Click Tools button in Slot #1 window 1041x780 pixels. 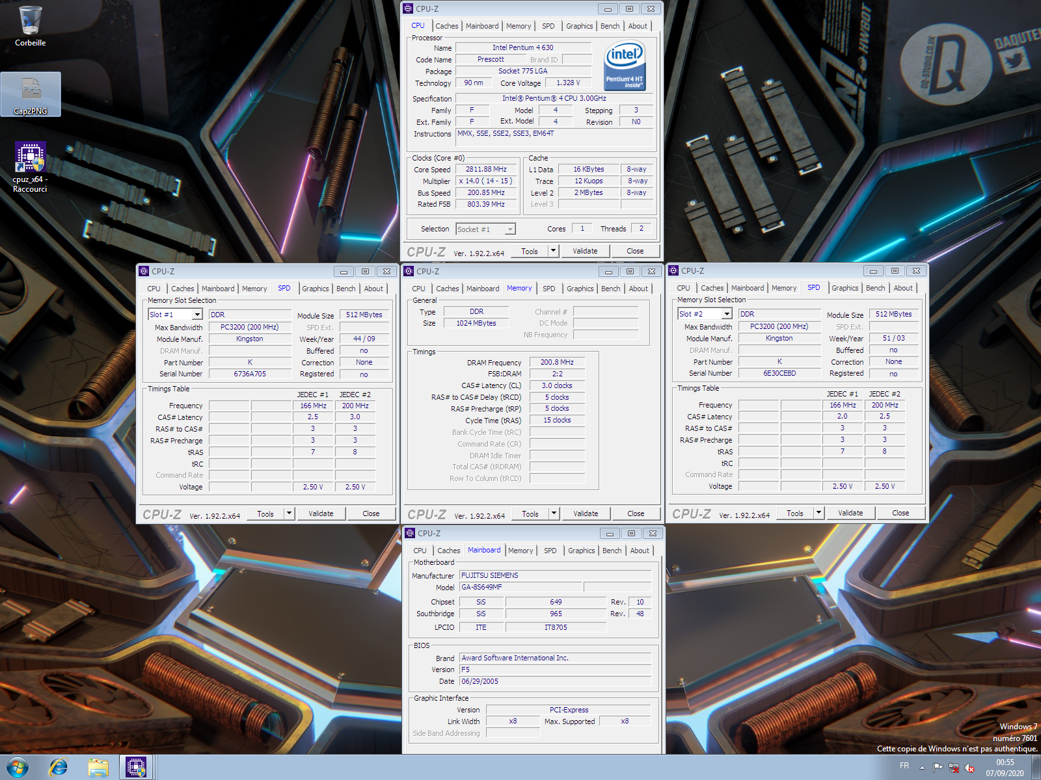265,513
